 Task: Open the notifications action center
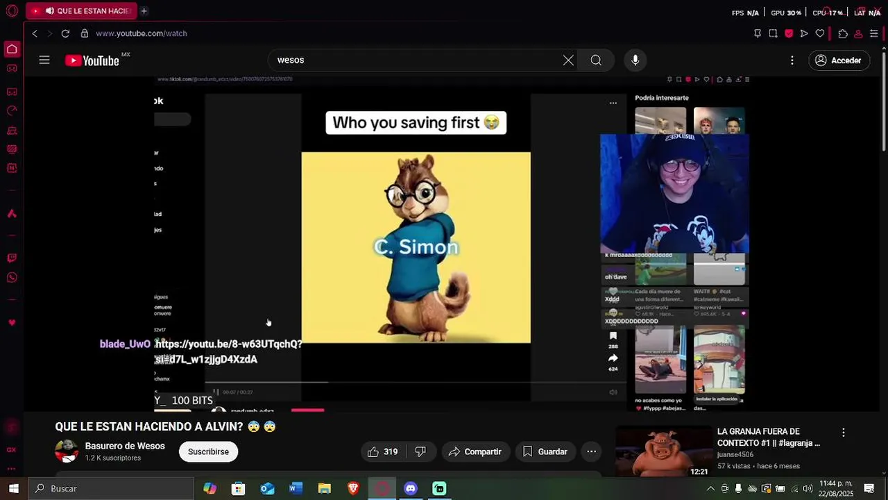coord(869,488)
